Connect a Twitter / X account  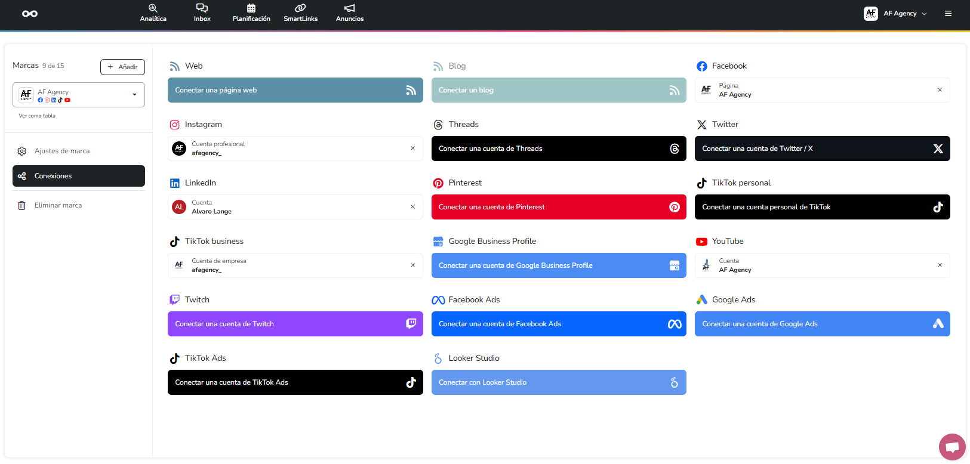point(823,149)
